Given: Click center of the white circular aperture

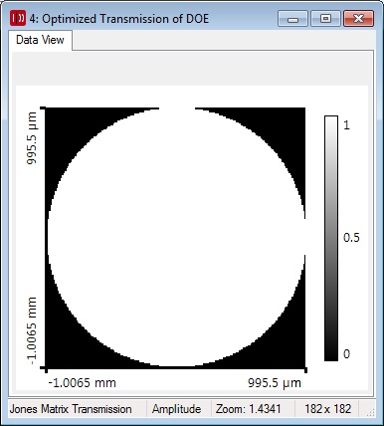Looking at the screenshot, I should coord(176,238).
